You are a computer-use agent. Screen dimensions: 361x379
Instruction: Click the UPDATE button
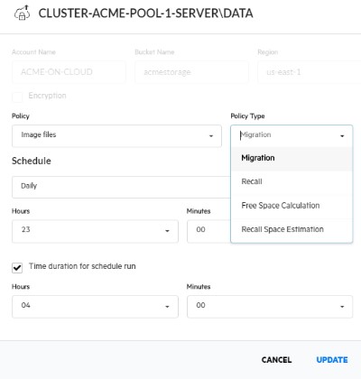[332, 360]
